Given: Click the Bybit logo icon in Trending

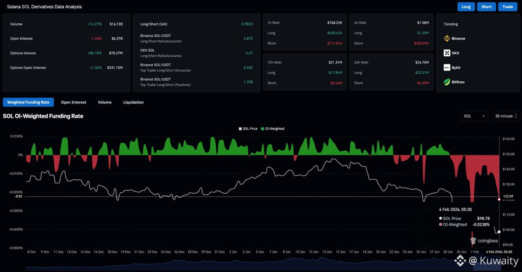Looking at the screenshot, I should [x=447, y=67].
